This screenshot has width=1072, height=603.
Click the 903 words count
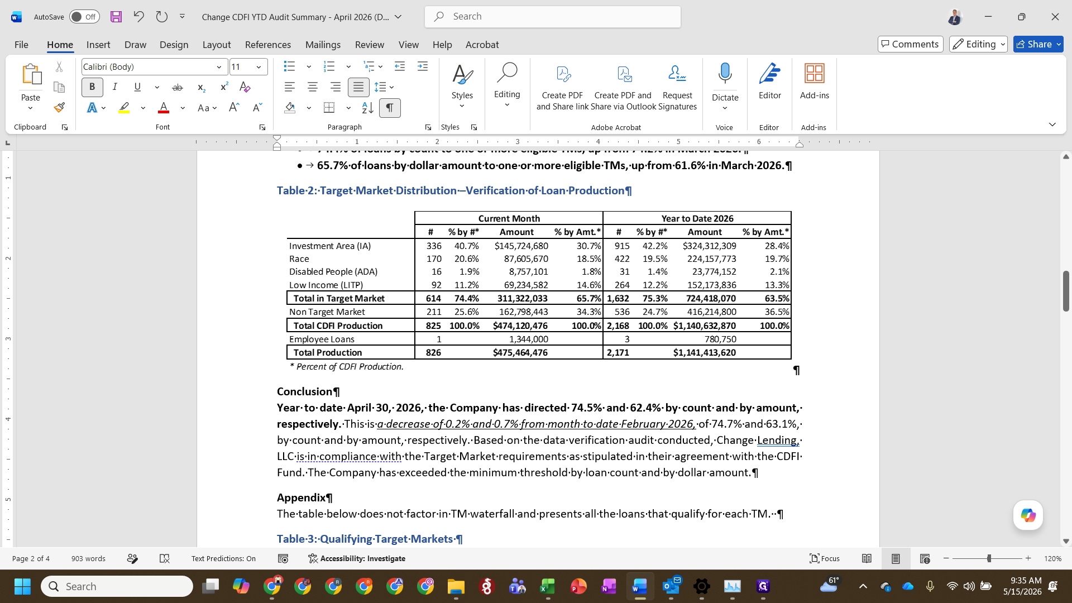pyautogui.click(x=88, y=558)
